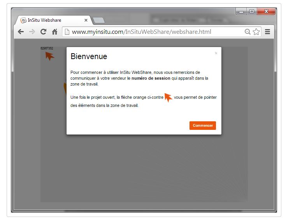Click the Bienvenue heading

tap(89, 56)
